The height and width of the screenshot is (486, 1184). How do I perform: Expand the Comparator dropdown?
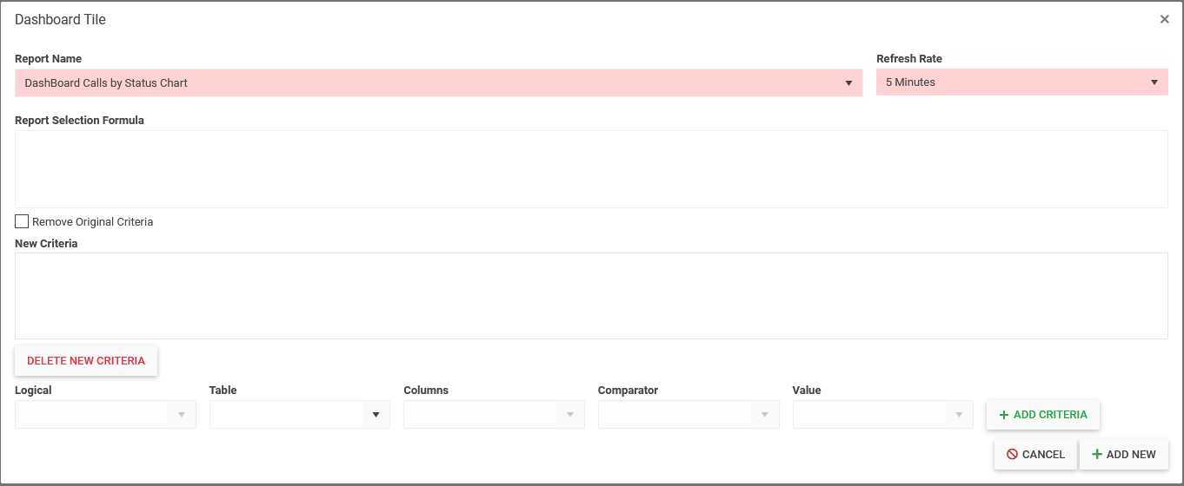point(765,415)
